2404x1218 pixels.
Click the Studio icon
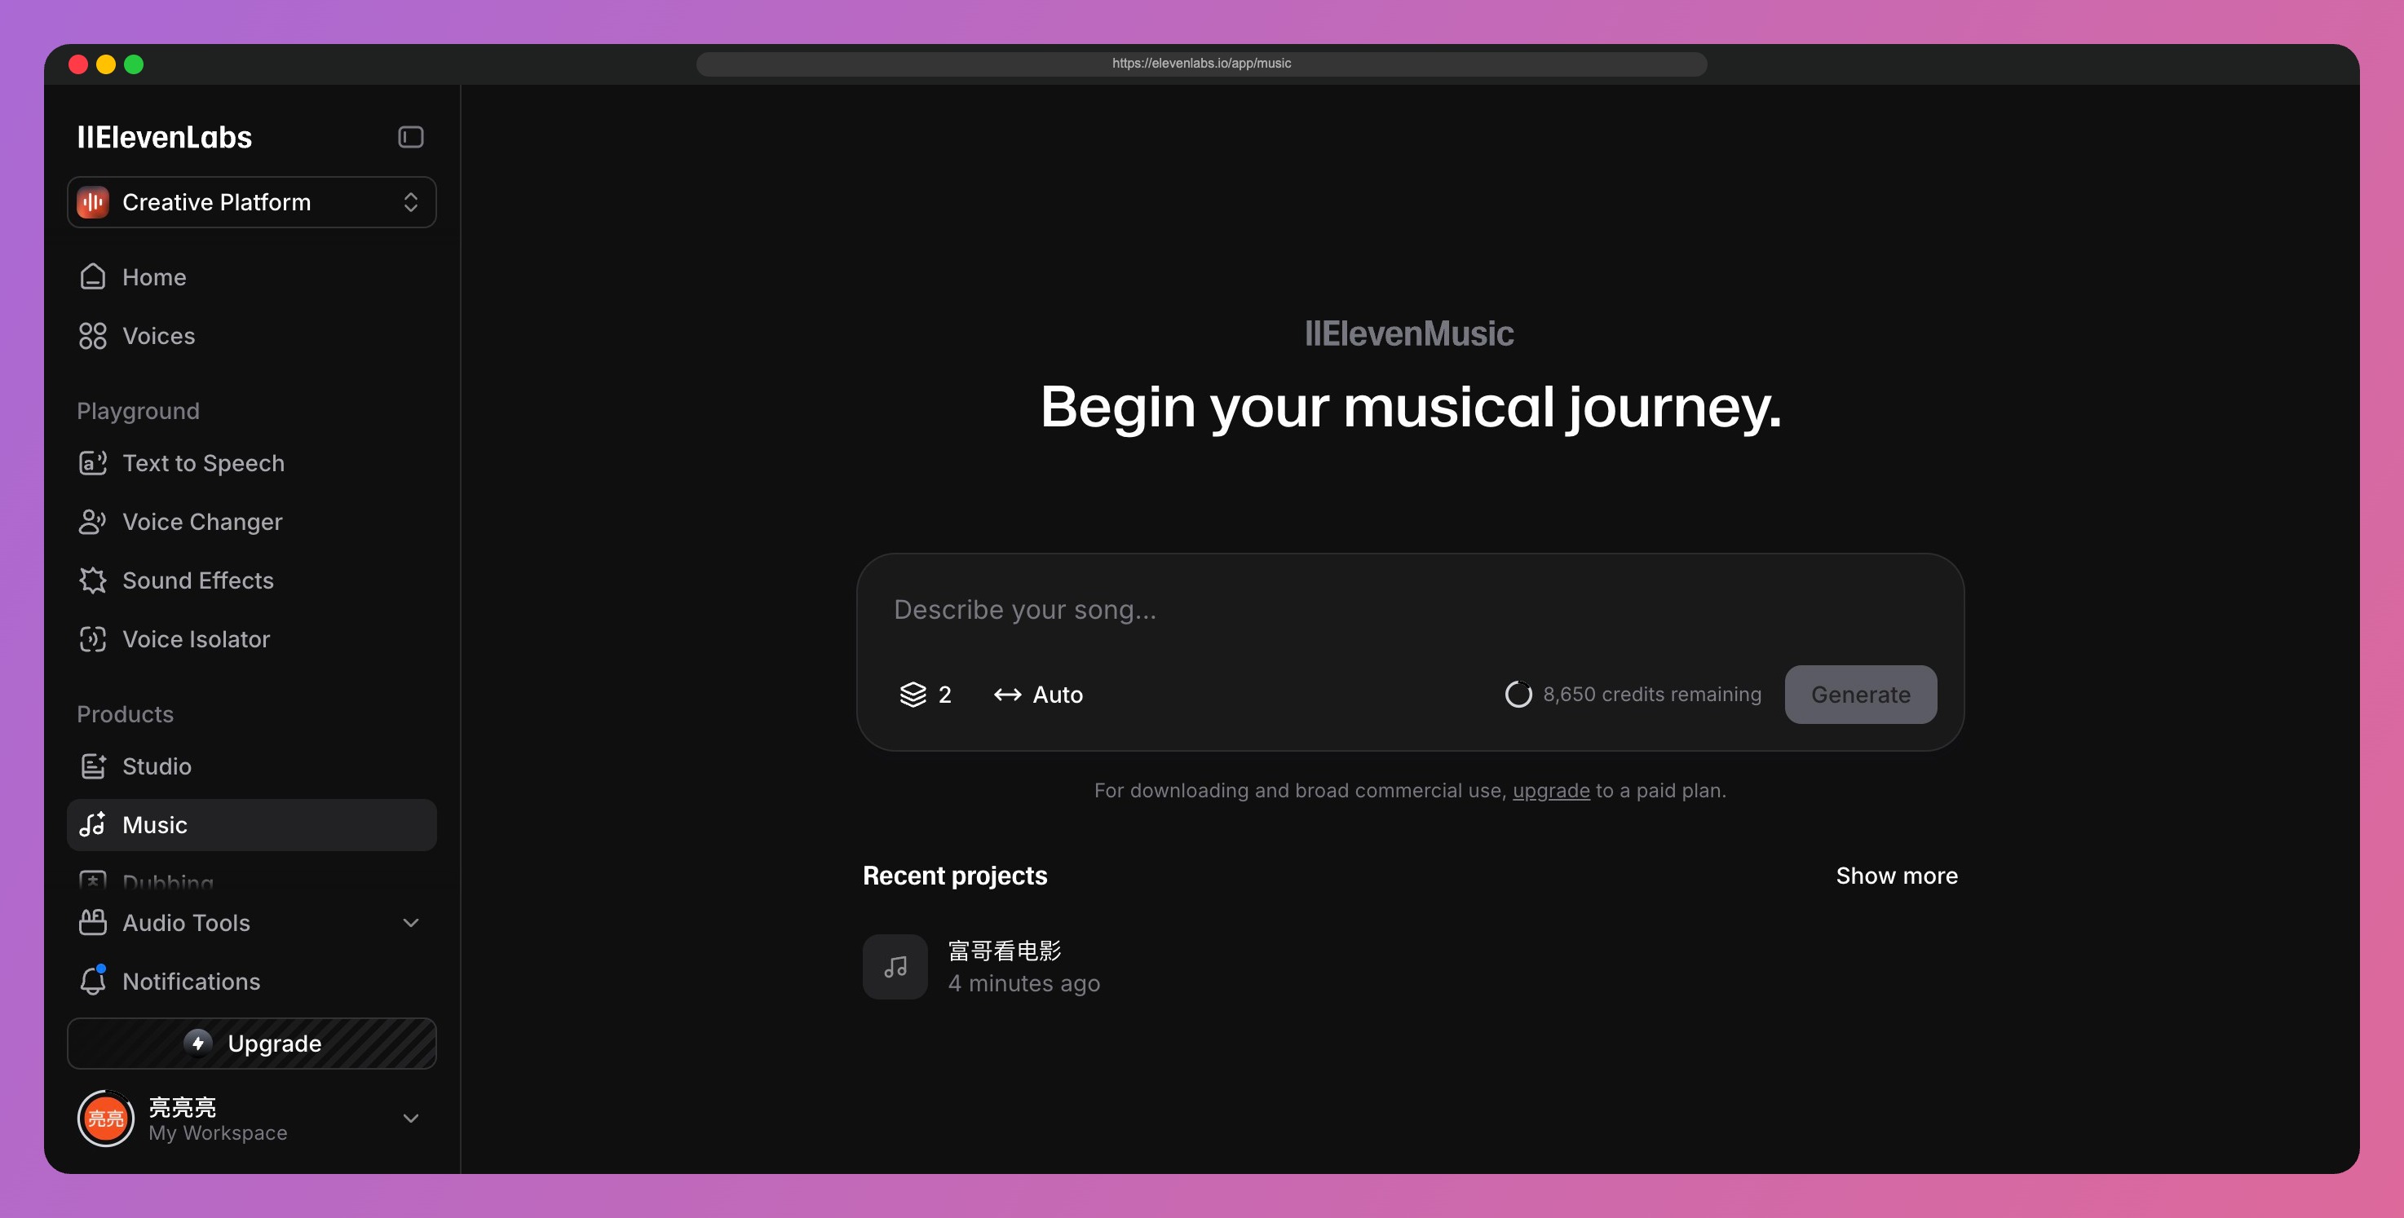point(92,766)
